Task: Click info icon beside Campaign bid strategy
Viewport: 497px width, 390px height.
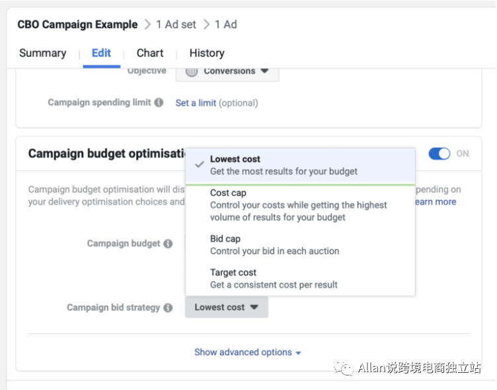Action: point(168,308)
